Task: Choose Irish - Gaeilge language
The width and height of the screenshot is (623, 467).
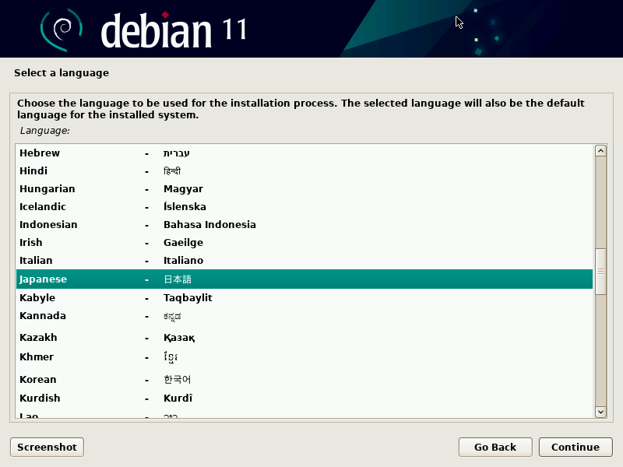Action: (x=304, y=243)
